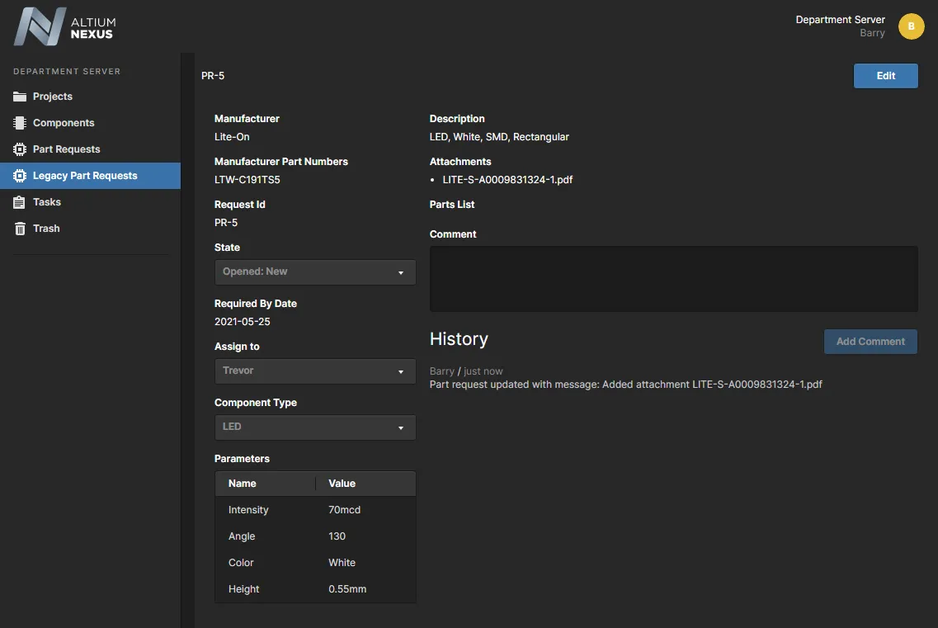Screen dimensions: 938x628
Task: Click the Altium Nexus logo
Action: 64,26
